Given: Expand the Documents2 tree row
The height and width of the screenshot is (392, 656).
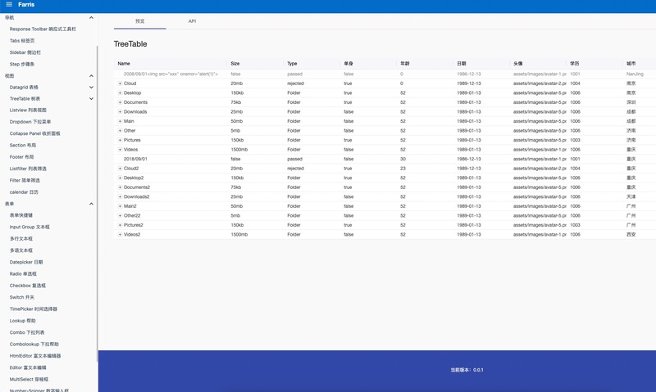Looking at the screenshot, I should (x=120, y=187).
